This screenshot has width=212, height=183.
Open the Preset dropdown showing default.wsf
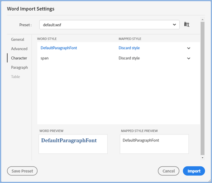109,24
